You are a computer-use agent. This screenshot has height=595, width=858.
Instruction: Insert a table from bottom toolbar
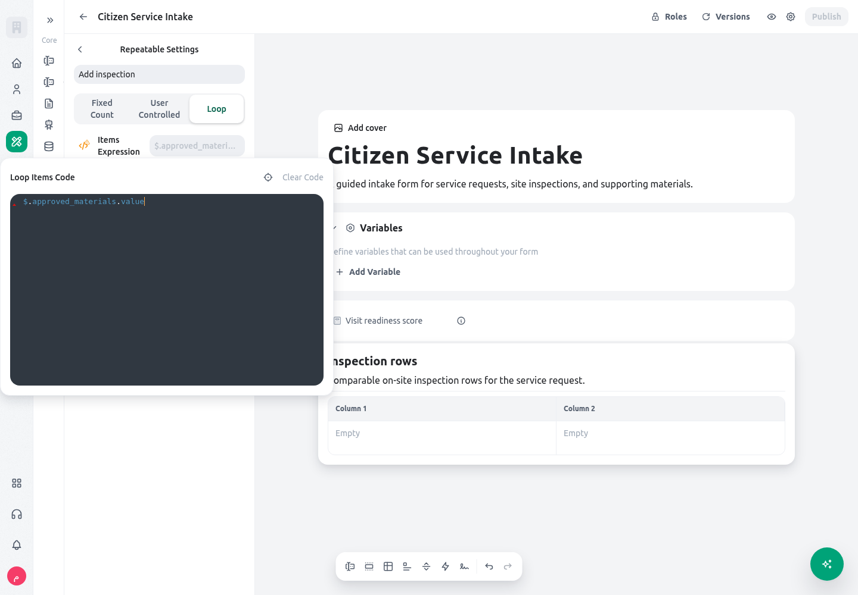click(388, 566)
